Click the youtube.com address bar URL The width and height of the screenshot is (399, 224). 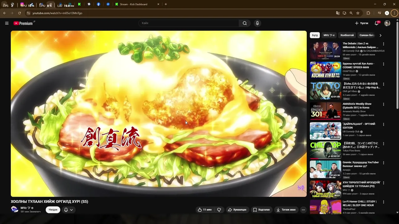57,13
